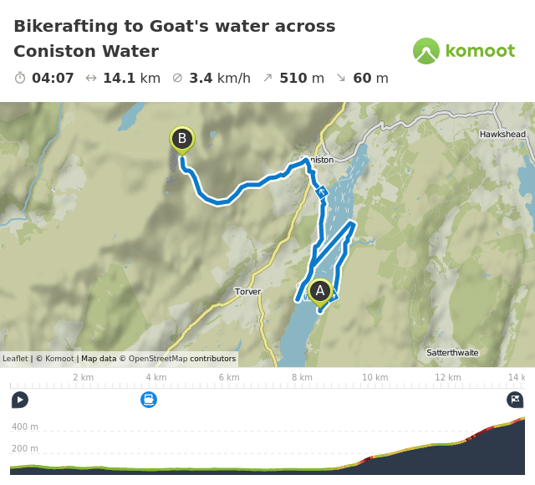Open the tour title link
Viewport: 535px width, 485px height.
[x=174, y=38]
